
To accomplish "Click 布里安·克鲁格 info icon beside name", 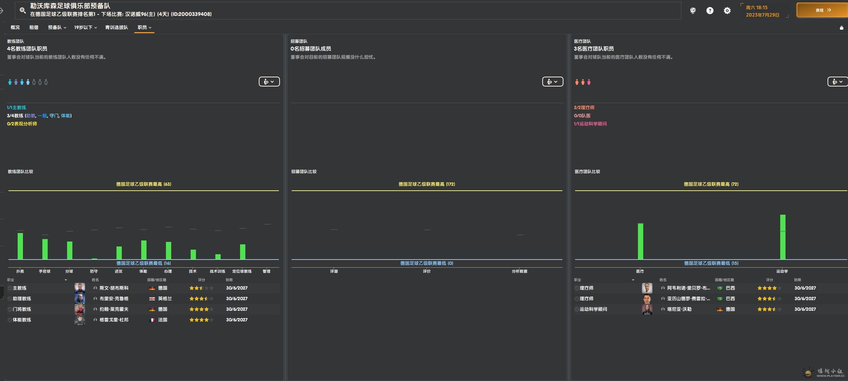I will 95,299.
